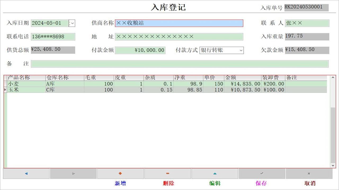
Task: Click the previous record arrow button
Action: pyautogui.click(x=26, y=173)
